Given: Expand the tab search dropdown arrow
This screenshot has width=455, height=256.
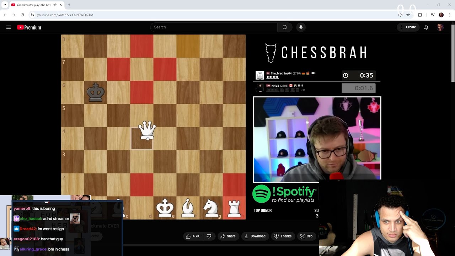Looking at the screenshot, I should (5, 5).
